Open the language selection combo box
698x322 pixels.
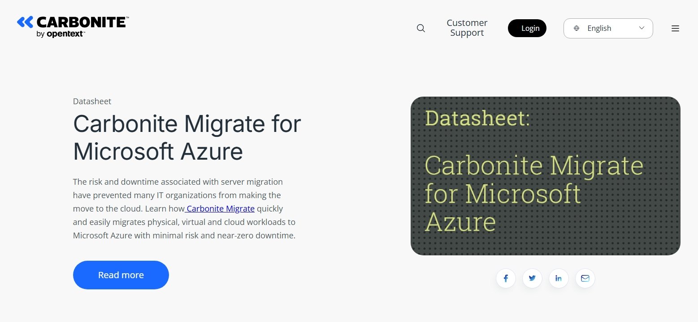coord(608,28)
